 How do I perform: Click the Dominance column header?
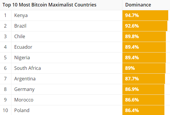[138, 5]
